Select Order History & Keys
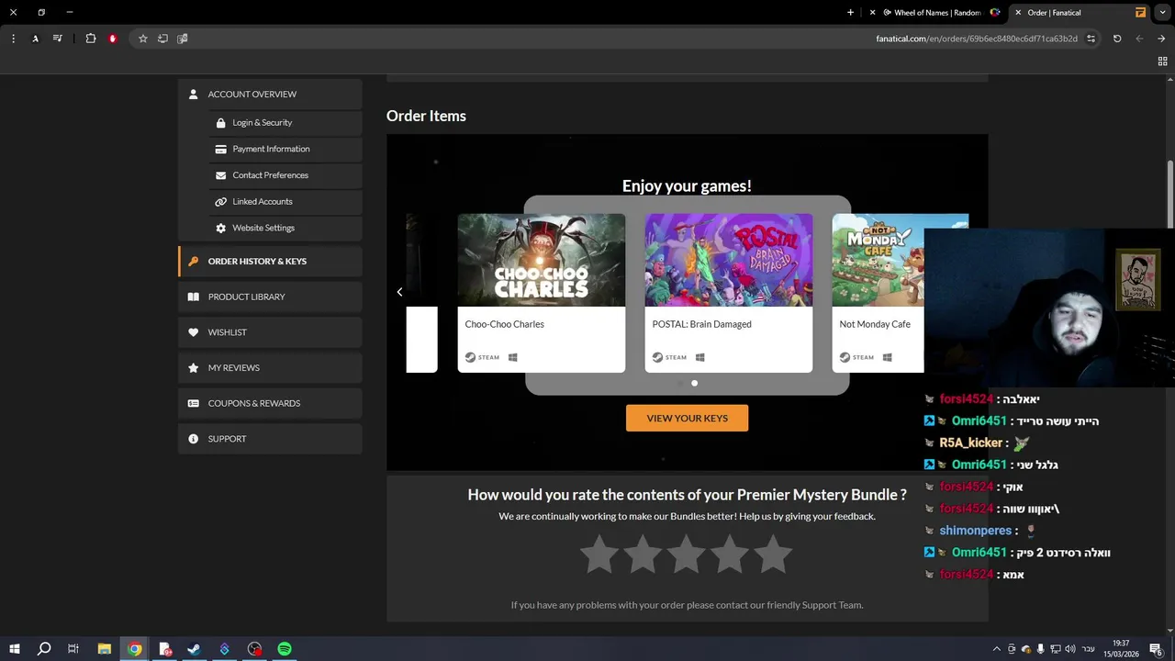The image size is (1175, 661). 270,262
